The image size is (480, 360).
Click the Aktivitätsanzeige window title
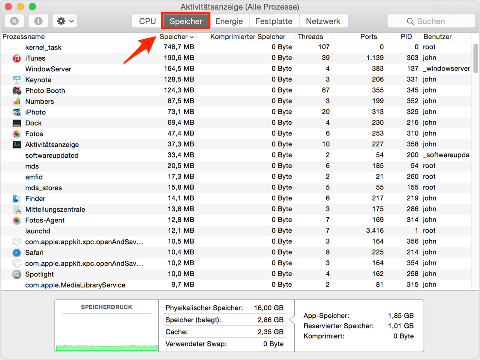(240, 7)
